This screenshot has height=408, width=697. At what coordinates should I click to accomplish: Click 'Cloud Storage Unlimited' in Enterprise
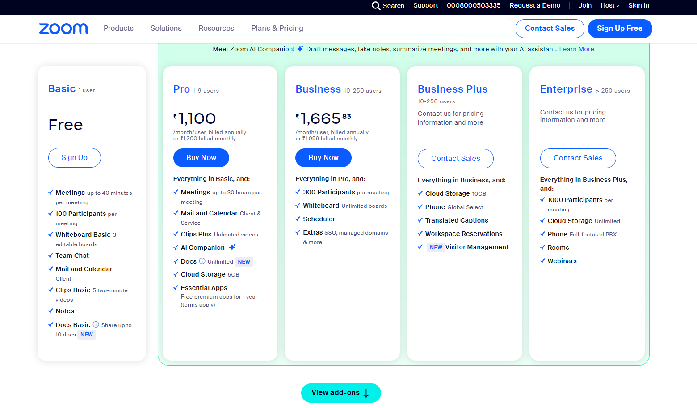584,221
